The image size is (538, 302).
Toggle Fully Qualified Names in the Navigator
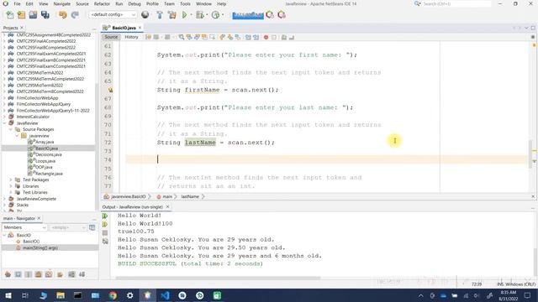pos(60,274)
